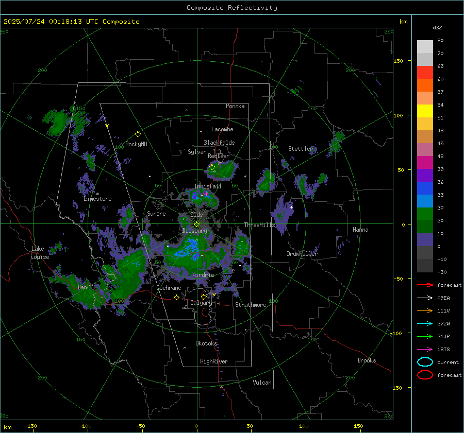Pick the blue 33–36 dBZ color swatch

425,188
